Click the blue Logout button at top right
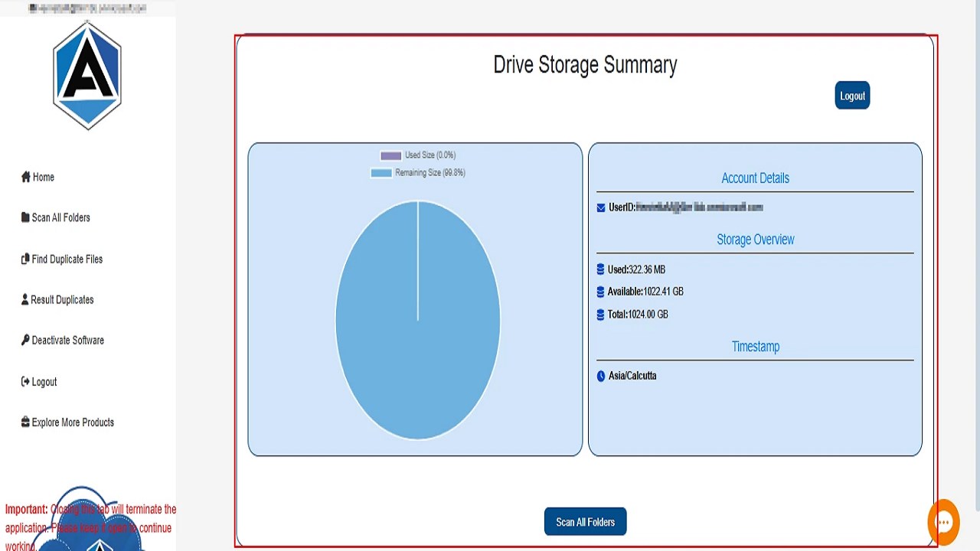Screen dimensions: 980x551 pyautogui.click(x=852, y=96)
